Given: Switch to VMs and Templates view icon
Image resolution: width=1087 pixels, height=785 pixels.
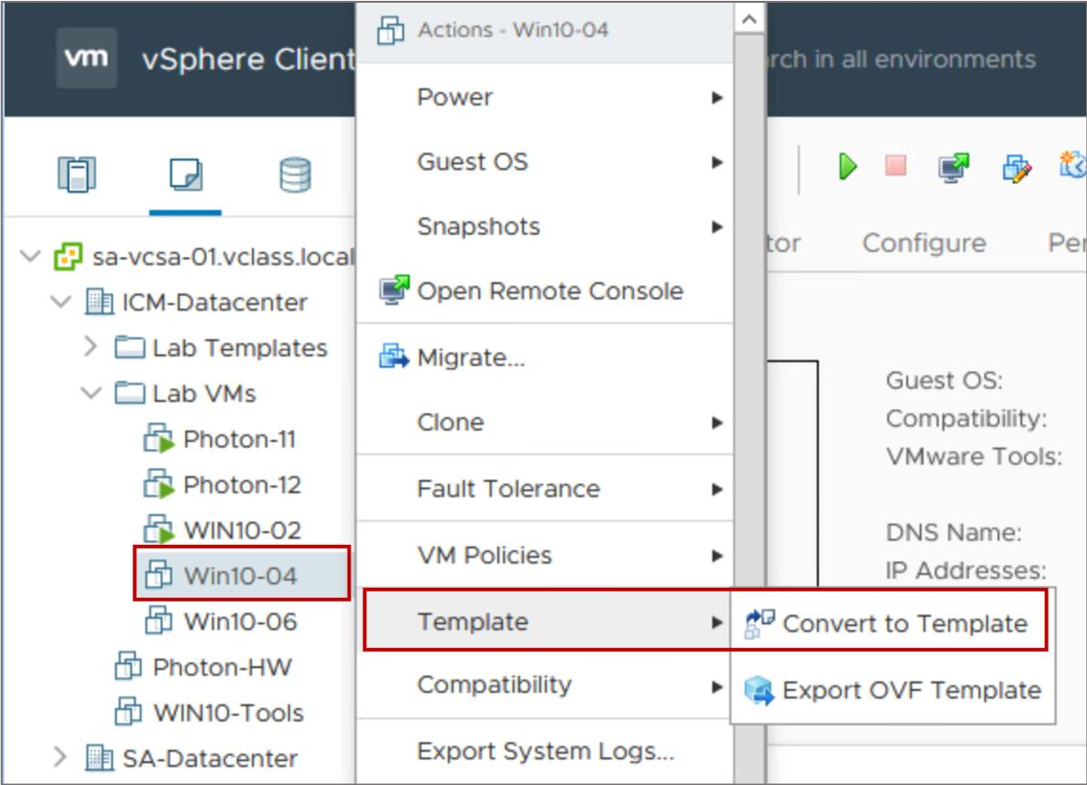Looking at the screenshot, I should [186, 174].
